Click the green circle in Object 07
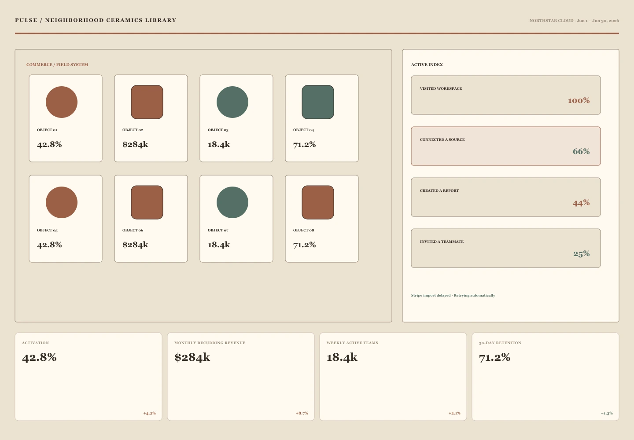This screenshot has height=440, width=634. tap(232, 202)
